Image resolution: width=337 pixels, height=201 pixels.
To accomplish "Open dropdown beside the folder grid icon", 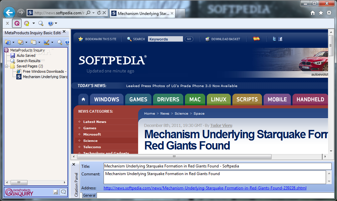I will (x=39, y=42).
